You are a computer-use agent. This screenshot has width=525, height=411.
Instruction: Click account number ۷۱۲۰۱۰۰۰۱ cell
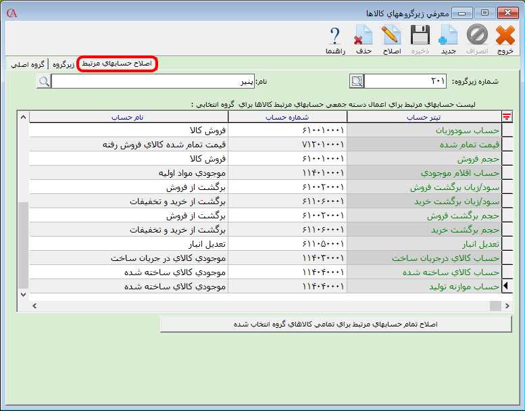pyautogui.click(x=288, y=145)
